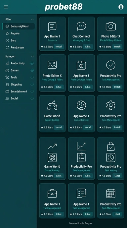Click the probet88 logo
Image resolution: width=127 pixels, height=228 pixels.
click(x=63, y=7)
